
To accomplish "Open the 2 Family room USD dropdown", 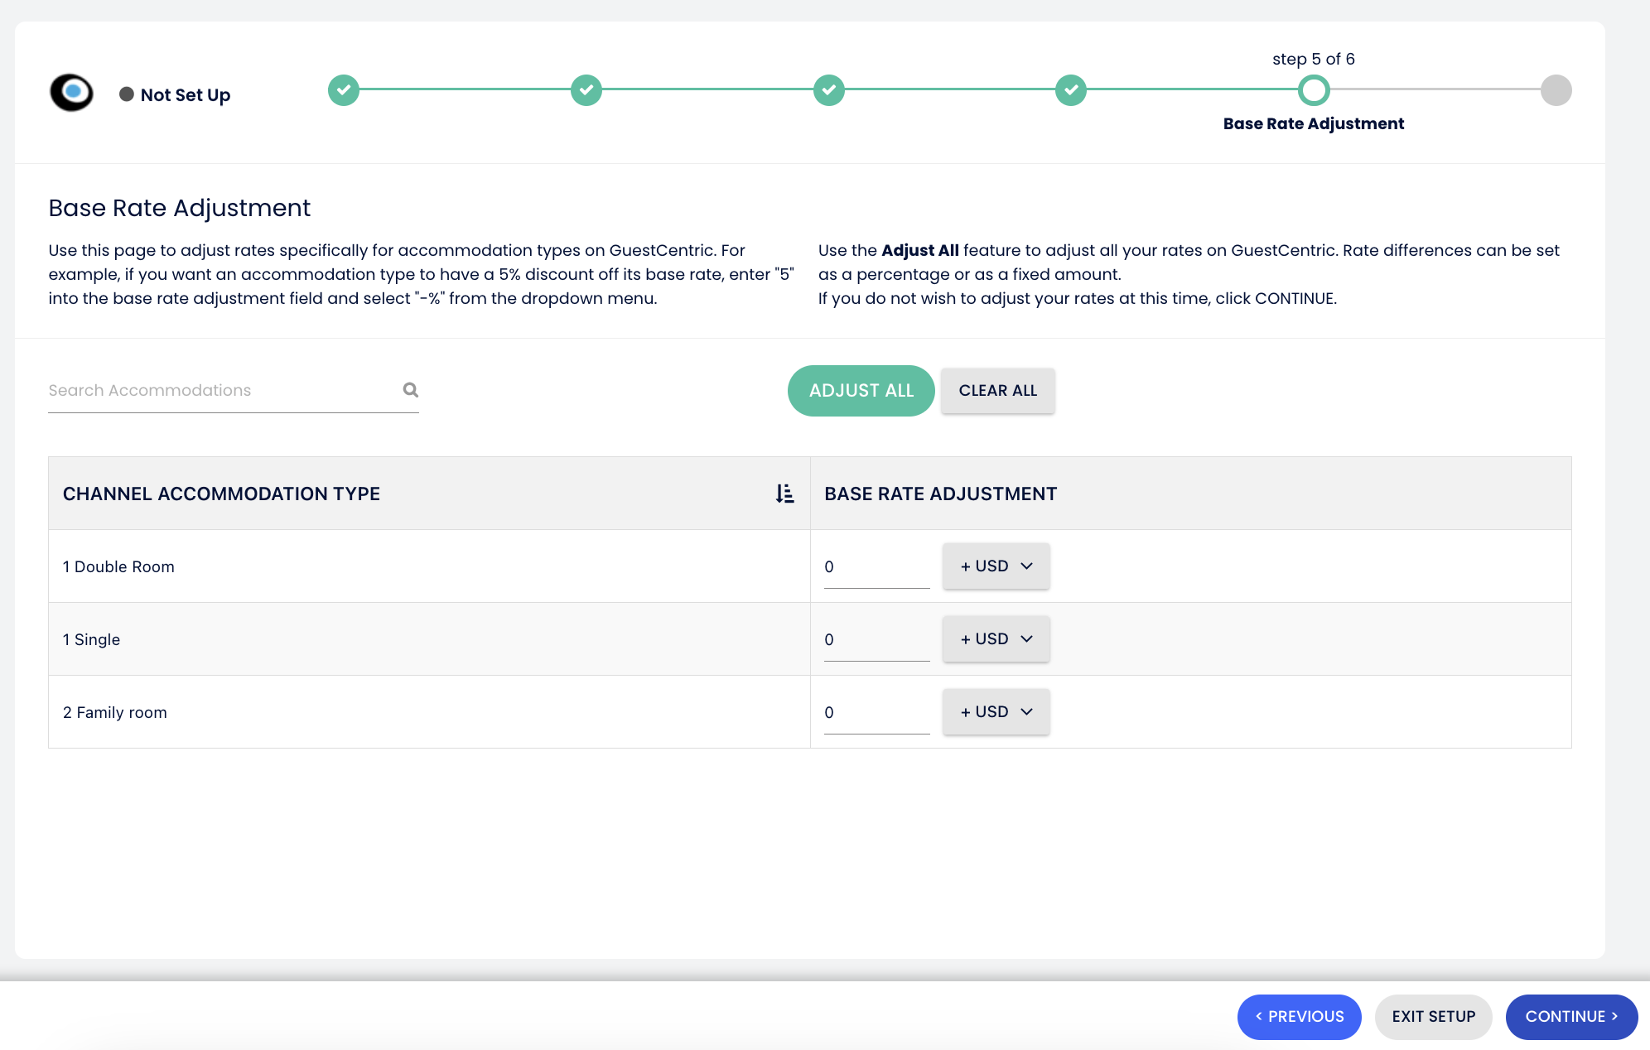I will pos(996,712).
